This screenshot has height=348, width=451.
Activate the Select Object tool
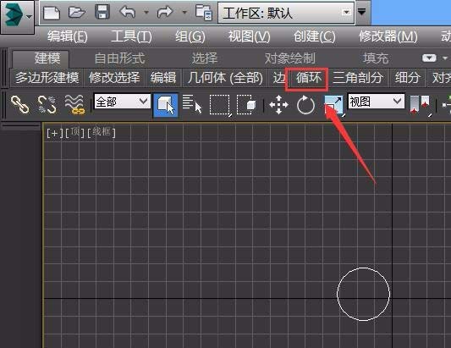(x=166, y=105)
